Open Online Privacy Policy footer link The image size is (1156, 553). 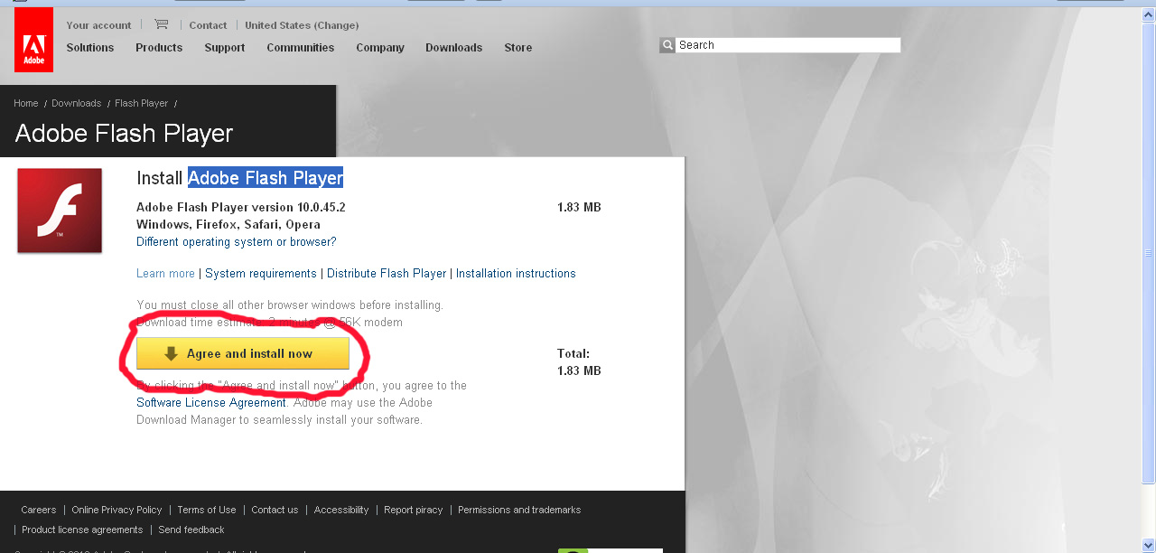point(117,511)
